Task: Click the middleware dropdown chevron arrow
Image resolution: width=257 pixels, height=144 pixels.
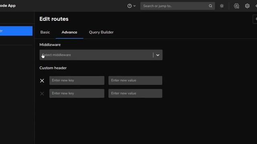Action: (158, 55)
